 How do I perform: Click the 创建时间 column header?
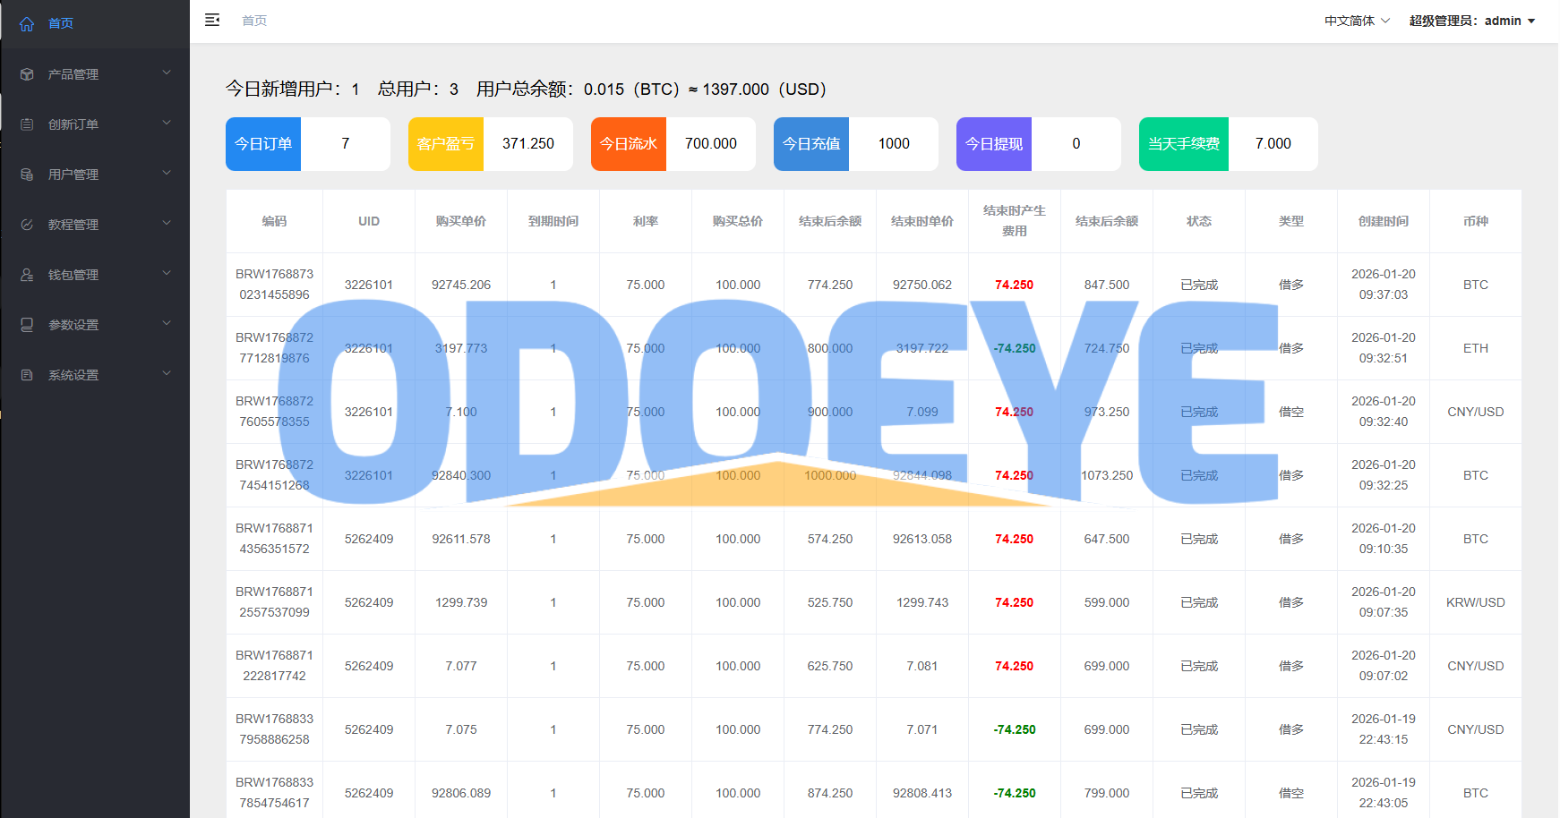point(1383,221)
